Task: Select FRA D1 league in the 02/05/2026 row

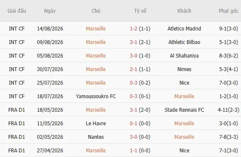Action: click(17, 137)
